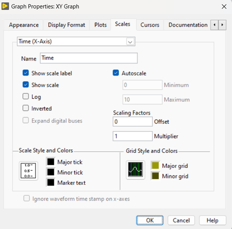Image resolution: width=232 pixels, height=229 pixels.
Task: Switch to the Plots tab
Action: [100, 25]
